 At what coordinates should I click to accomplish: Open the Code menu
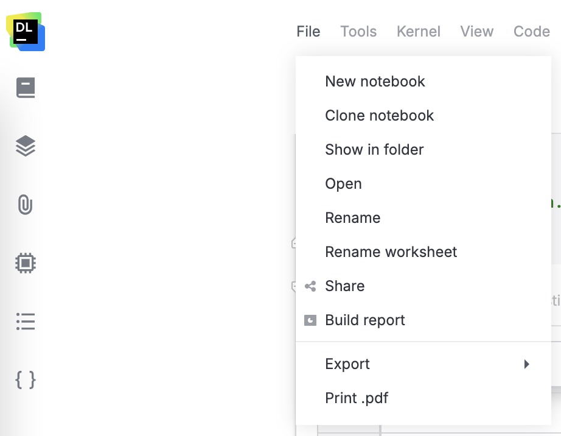[531, 31]
